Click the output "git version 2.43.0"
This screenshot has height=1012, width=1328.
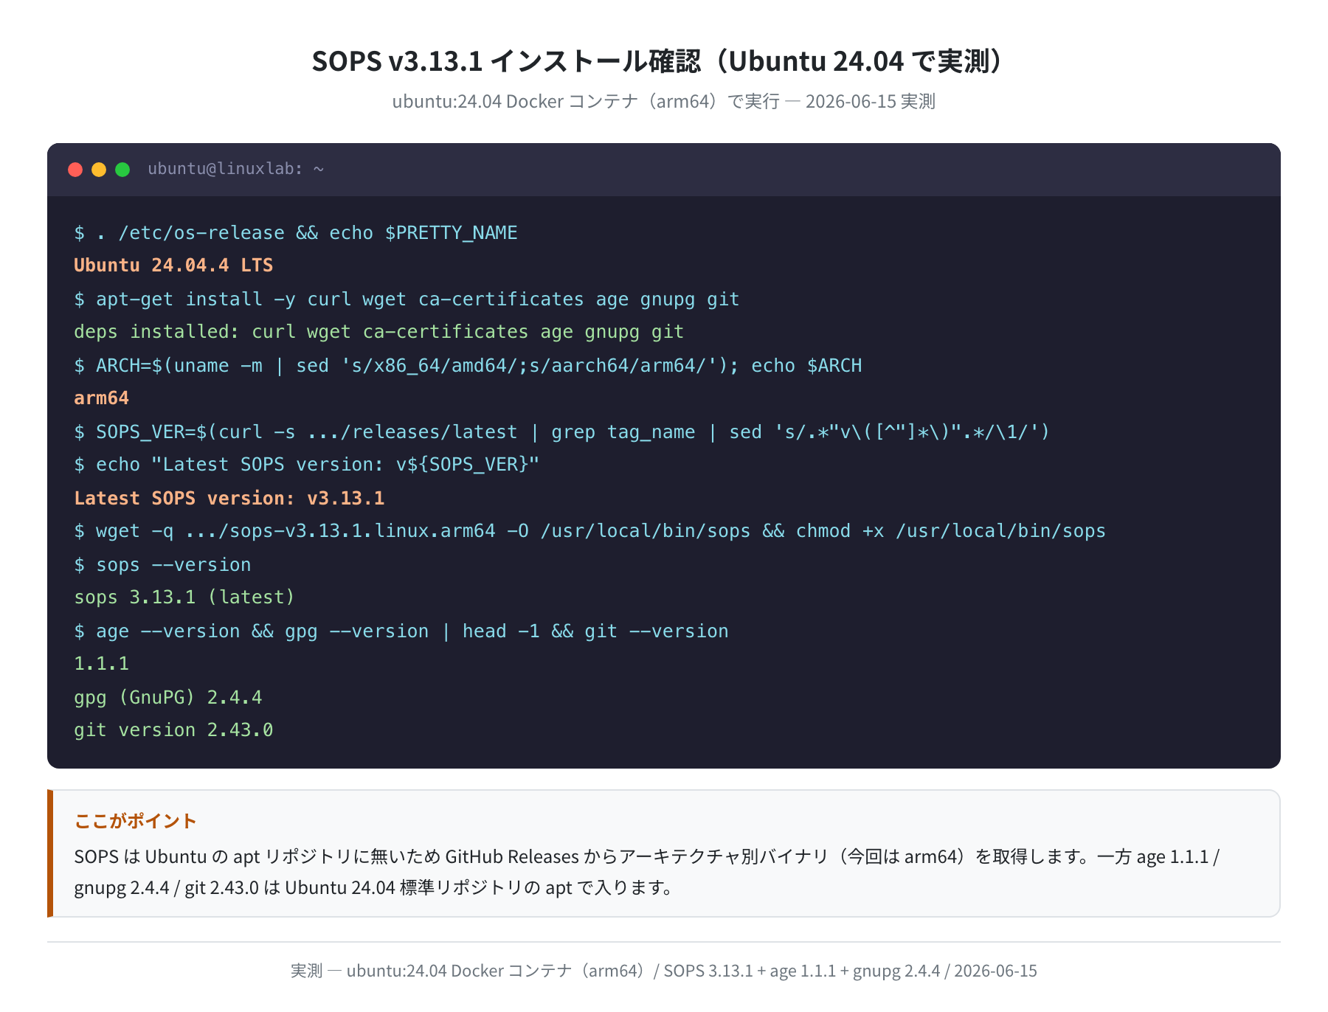coord(173,730)
